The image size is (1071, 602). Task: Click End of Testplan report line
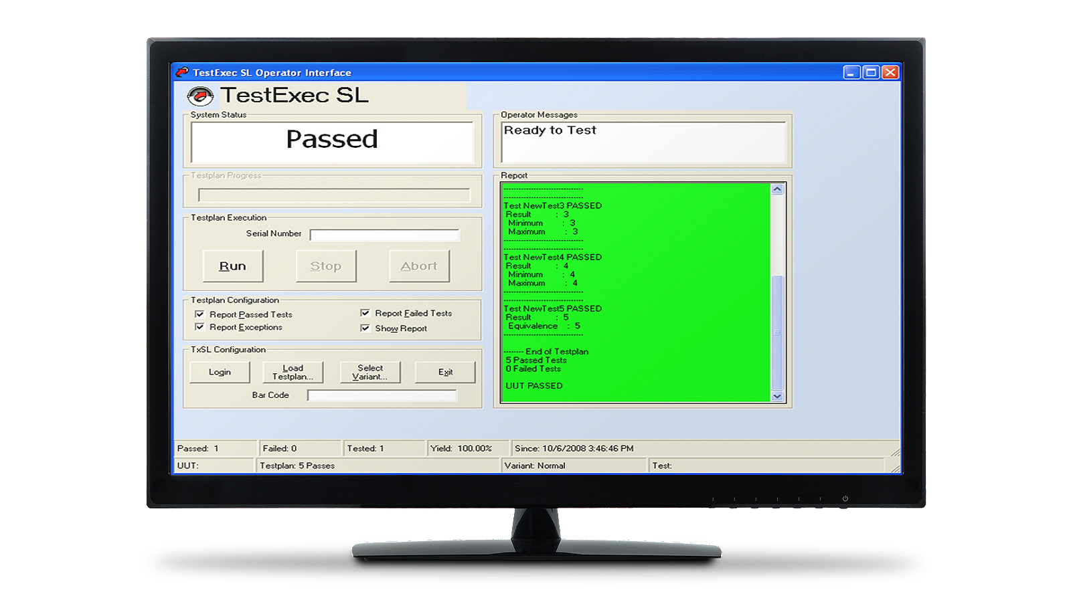tap(546, 352)
